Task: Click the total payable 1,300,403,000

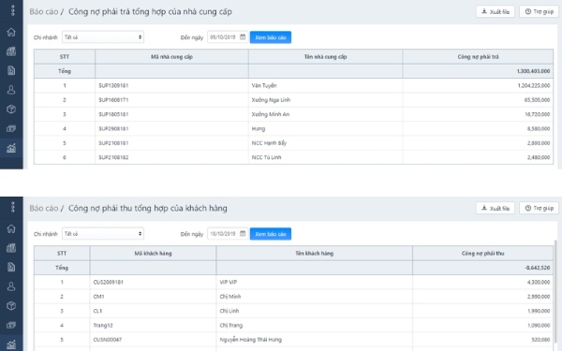Action: click(x=533, y=71)
